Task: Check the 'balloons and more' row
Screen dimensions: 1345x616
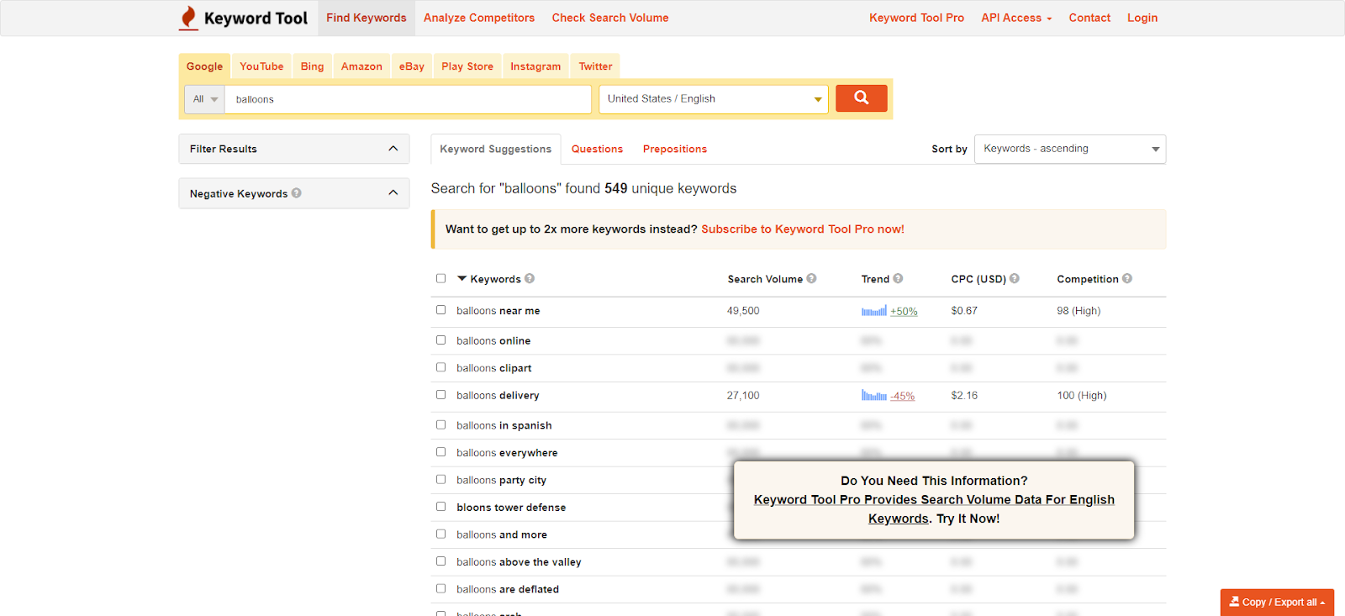Action: [x=440, y=534]
